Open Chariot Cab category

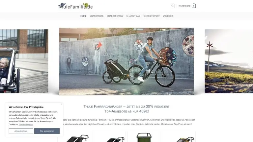click(133, 16)
